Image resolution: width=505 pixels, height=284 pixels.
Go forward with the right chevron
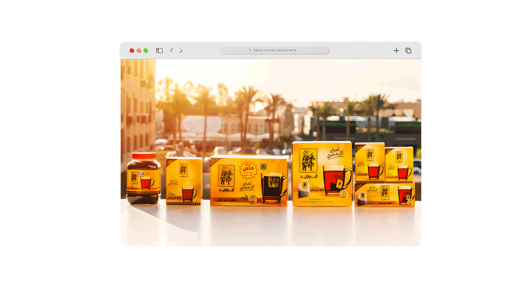coord(181,50)
